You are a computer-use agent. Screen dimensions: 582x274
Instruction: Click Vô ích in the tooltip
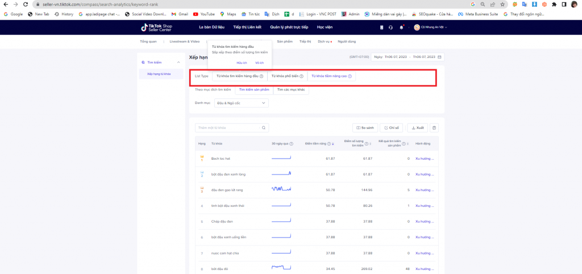tap(259, 63)
